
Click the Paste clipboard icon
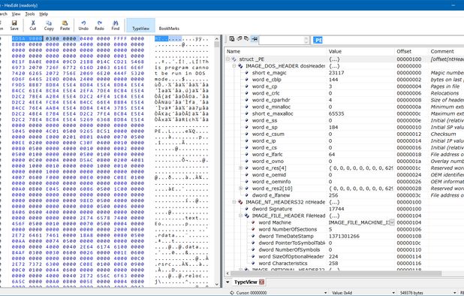point(65,23)
